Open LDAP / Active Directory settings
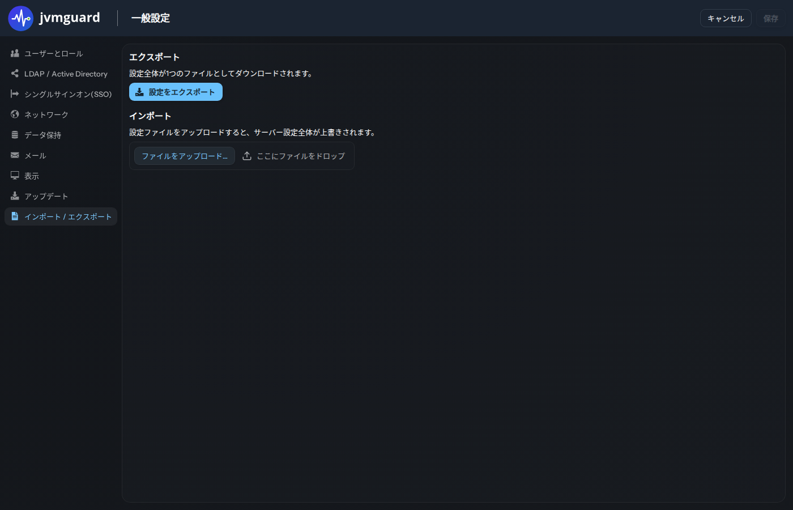This screenshot has width=793, height=510. [x=61, y=74]
